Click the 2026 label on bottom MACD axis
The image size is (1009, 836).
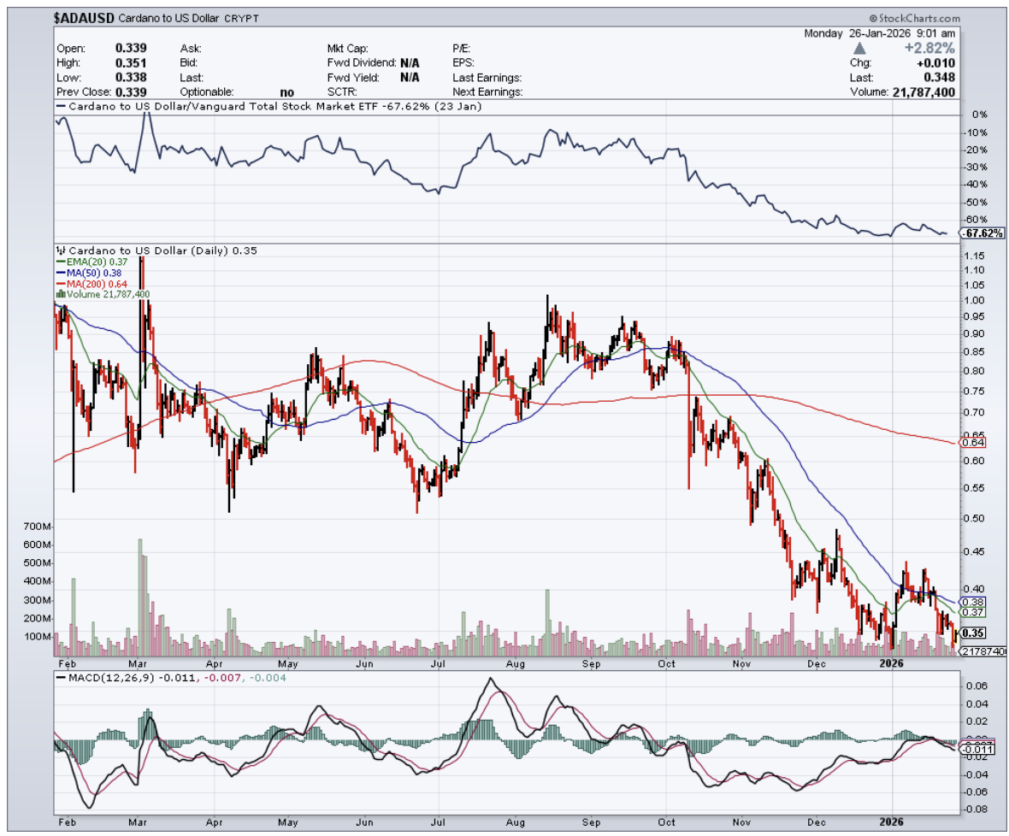(892, 821)
